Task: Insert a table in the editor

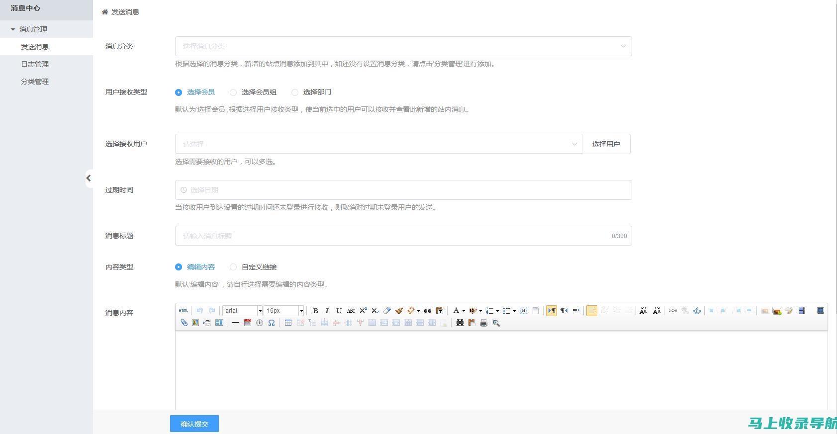Action: pyautogui.click(x=288, y=323)
